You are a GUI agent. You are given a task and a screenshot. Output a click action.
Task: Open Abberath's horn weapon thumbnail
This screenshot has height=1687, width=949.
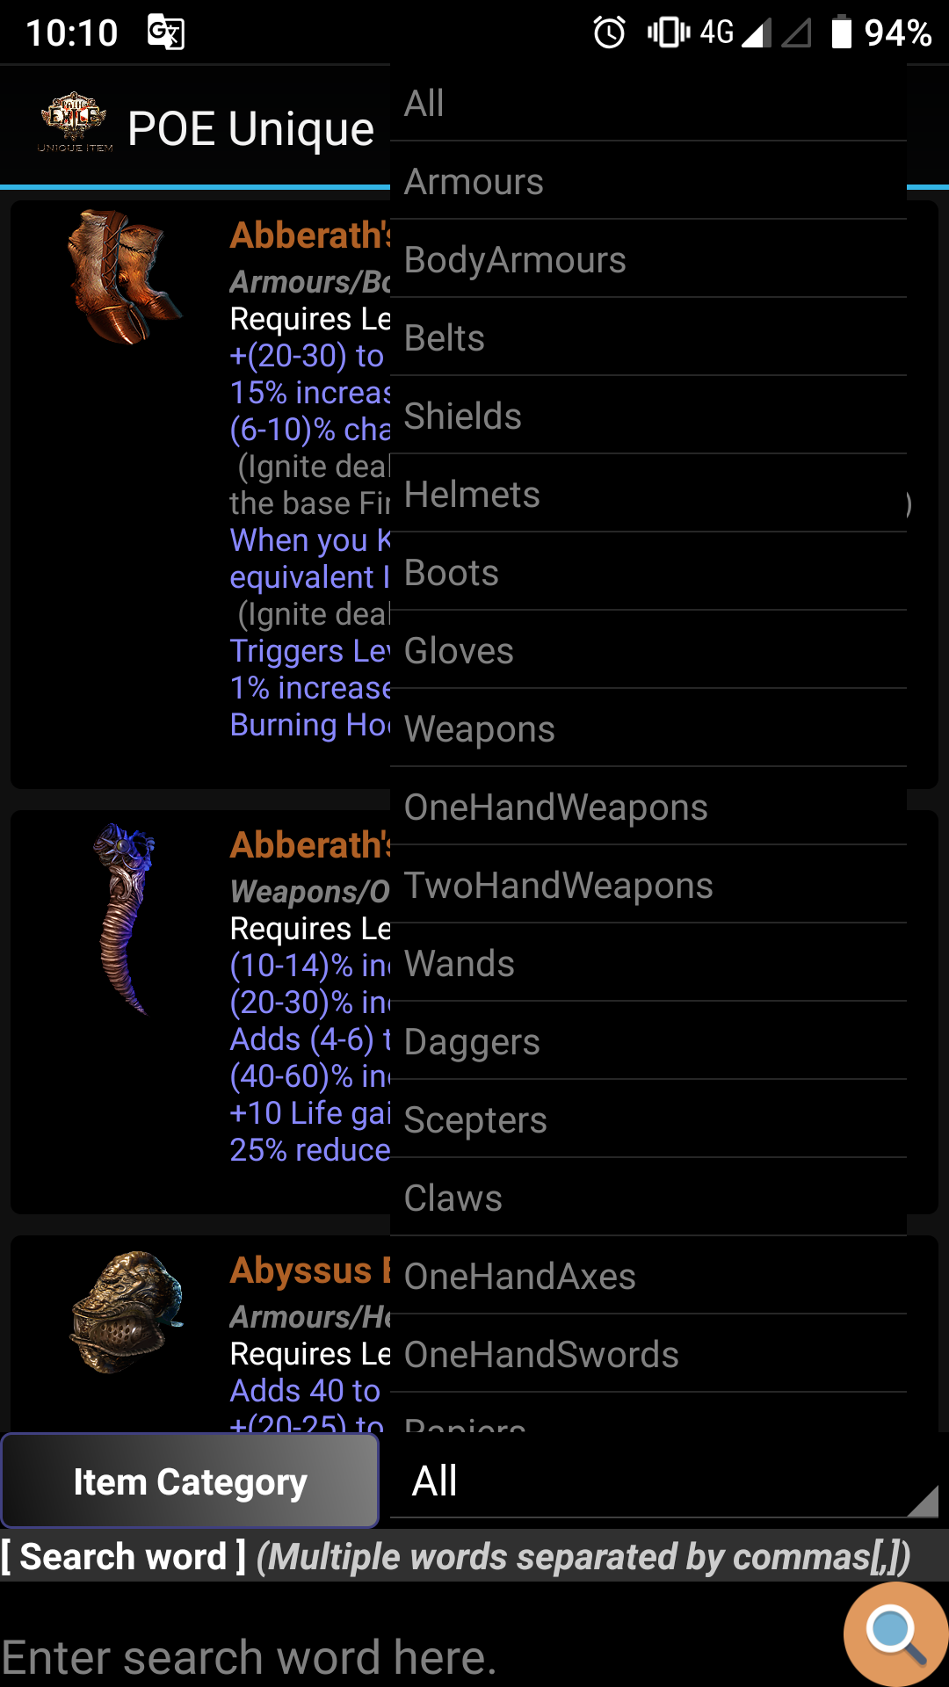123,918
